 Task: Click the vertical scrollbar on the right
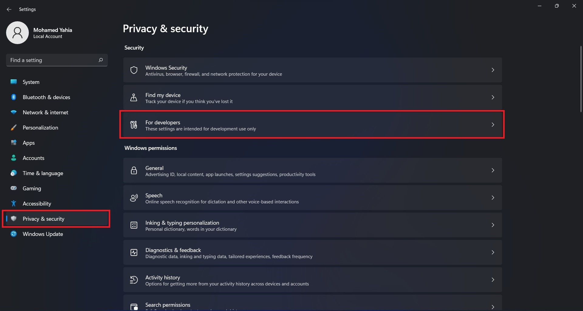click(581, 79)
